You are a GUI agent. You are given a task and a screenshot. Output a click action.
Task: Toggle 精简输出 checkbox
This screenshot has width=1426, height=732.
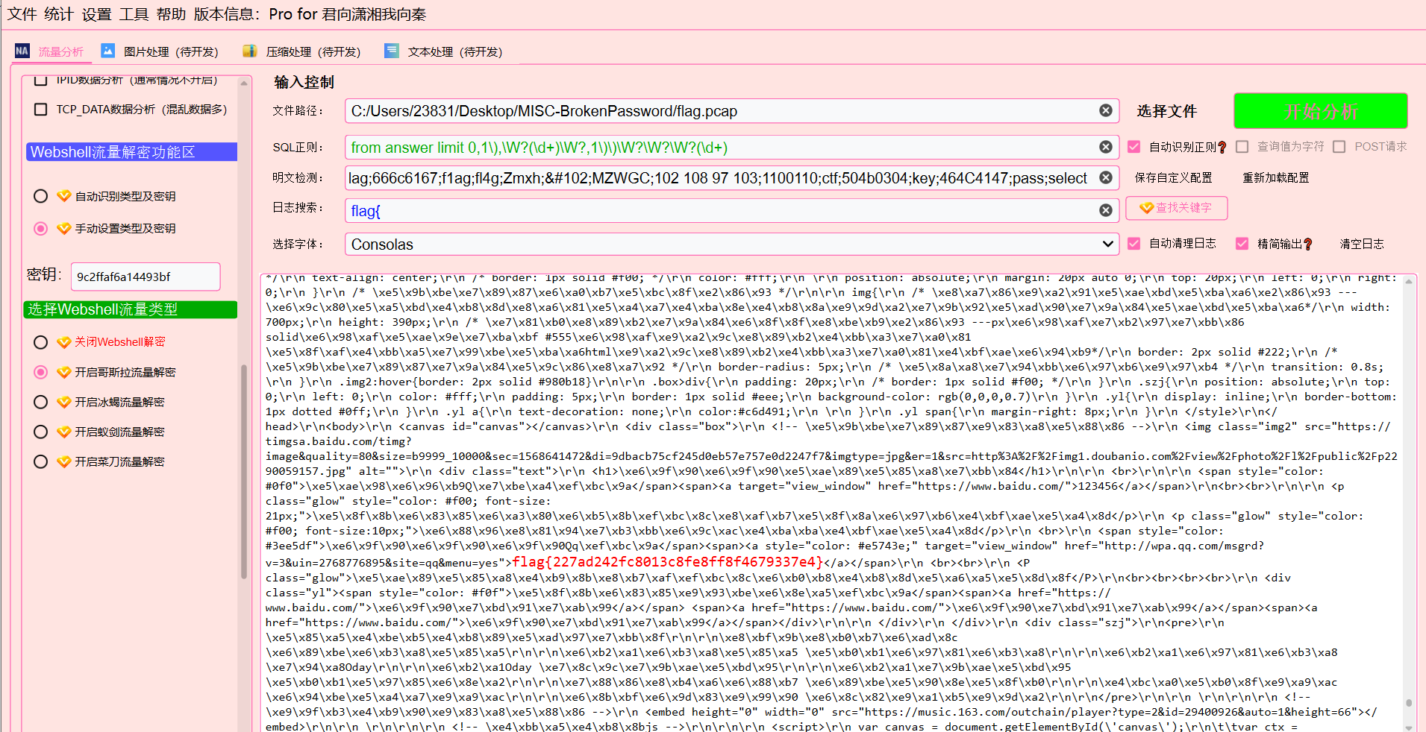pos(1242,244)
